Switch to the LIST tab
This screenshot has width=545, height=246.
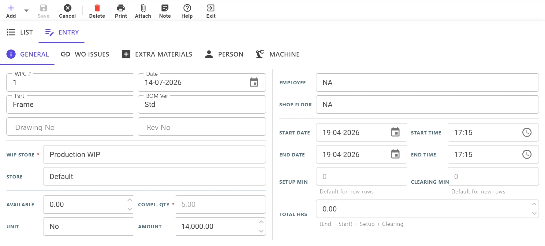coord(20,32)
